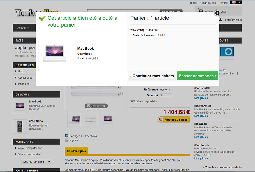Open iPod Nano link in Déjà vus
Screen dimensions: 255x172
coord(36,121)
